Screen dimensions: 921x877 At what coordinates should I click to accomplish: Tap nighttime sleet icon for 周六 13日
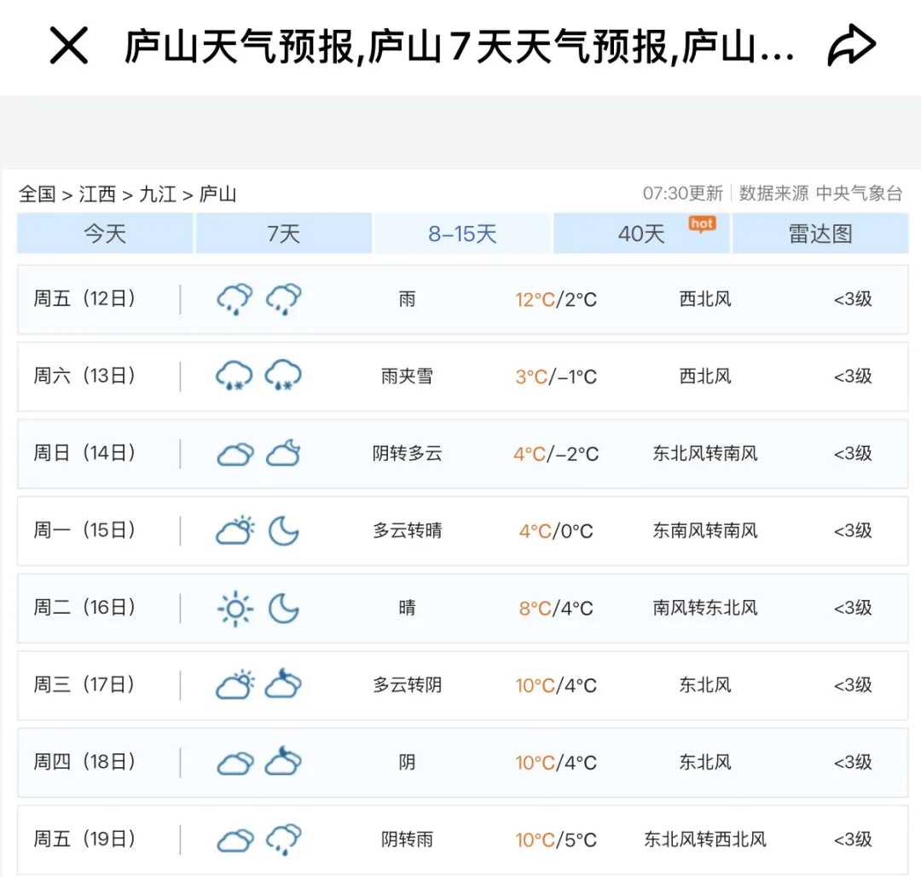tap(283, 376)
